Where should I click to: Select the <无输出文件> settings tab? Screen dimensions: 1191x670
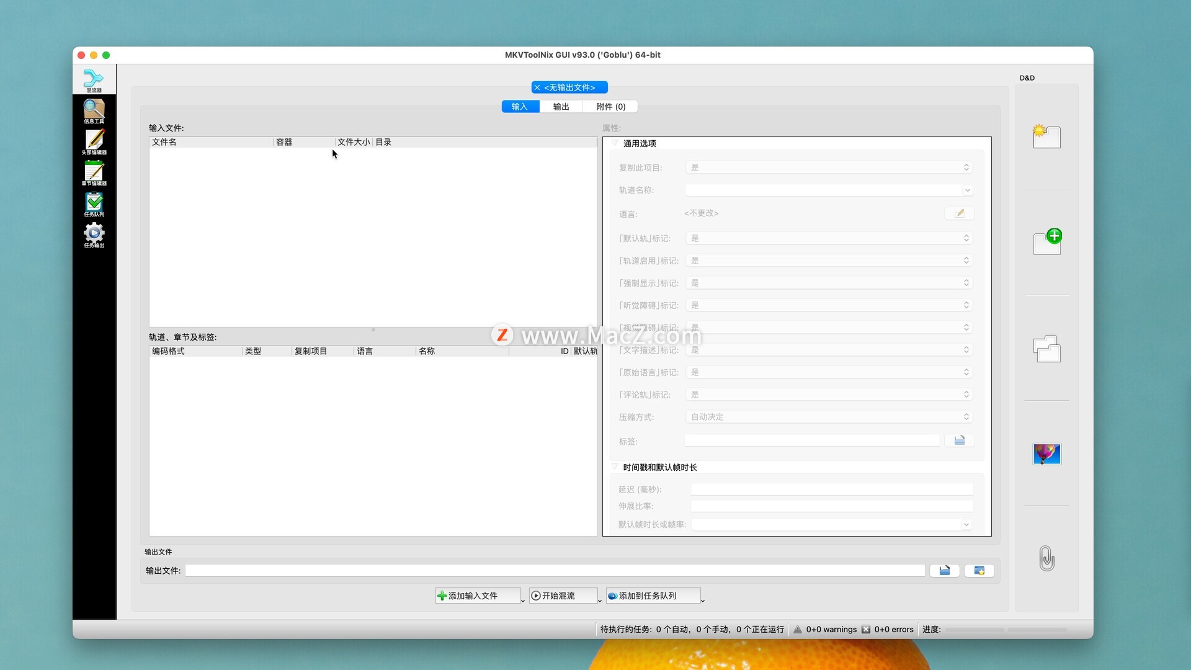569,87
